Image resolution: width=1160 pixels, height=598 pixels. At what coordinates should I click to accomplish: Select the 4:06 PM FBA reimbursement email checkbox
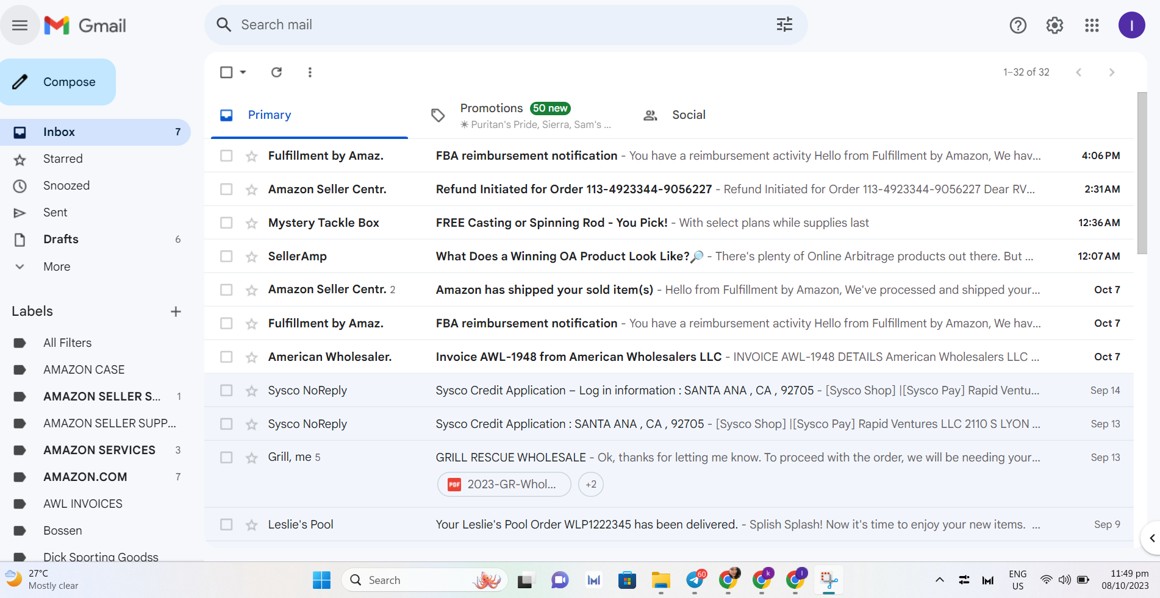click(x=226, y=156)
